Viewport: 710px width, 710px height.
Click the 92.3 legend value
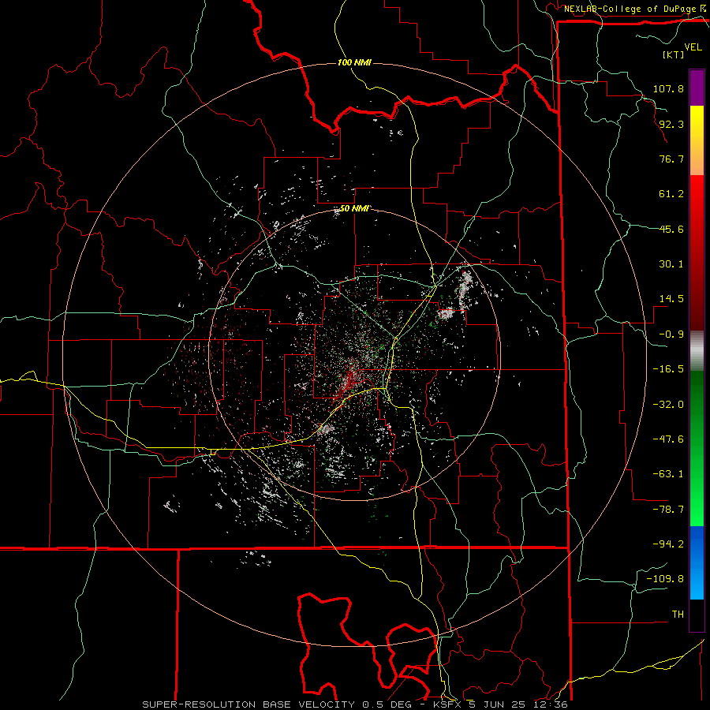coord(671,124)
